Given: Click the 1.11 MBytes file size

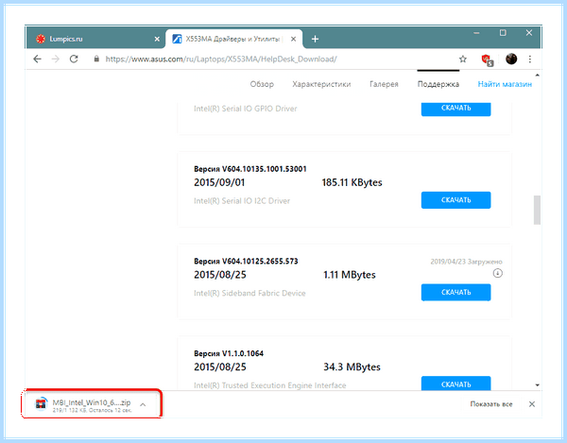Looking at the screenshot, I should pos(350,275).
